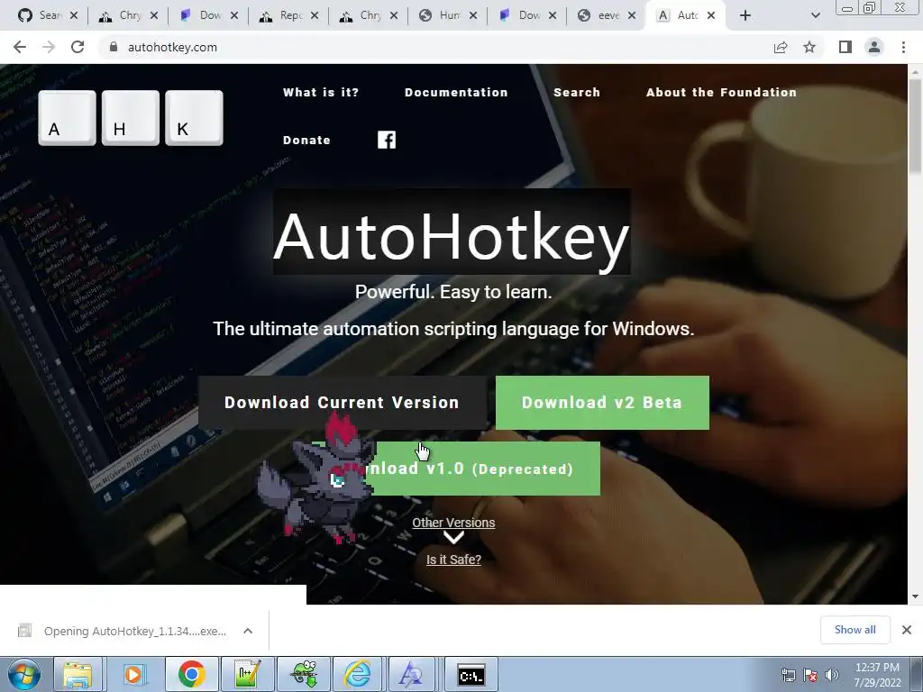Click the down chevron below Other Versions
This screenshot has width=923, height=692.
pyautogui.click(x=453, y=537)
